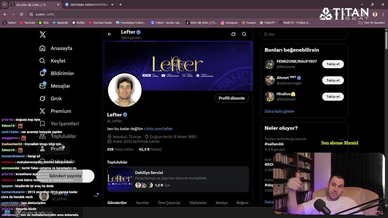Open kick.com/lefter link in bio
Screen dimensions: 388x218
tap(159, 129)
